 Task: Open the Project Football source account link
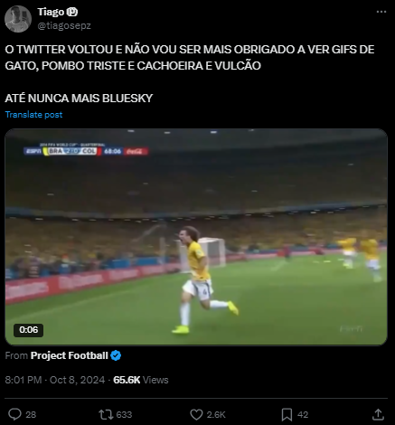70,355
